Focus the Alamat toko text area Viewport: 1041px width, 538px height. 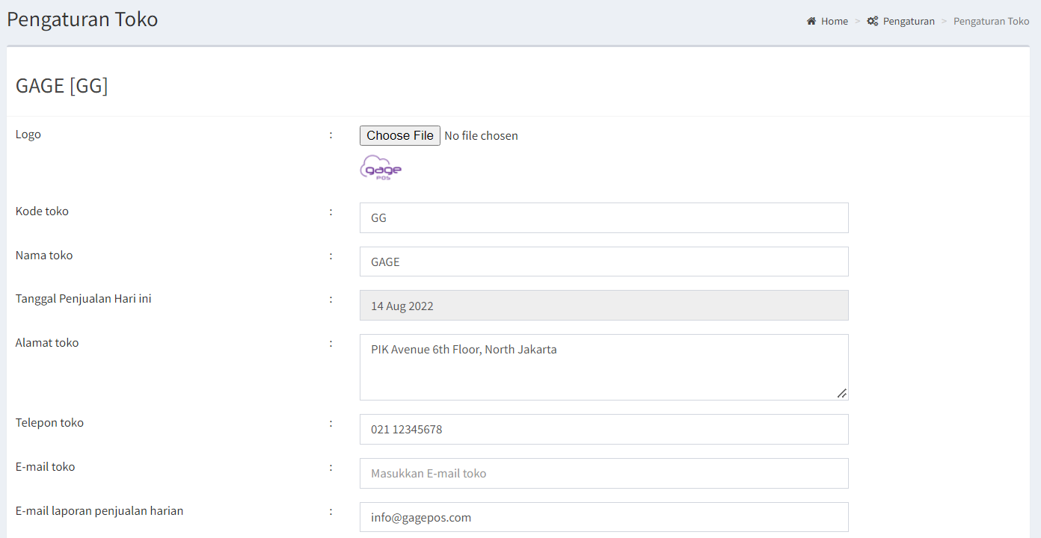click(604, 367)
